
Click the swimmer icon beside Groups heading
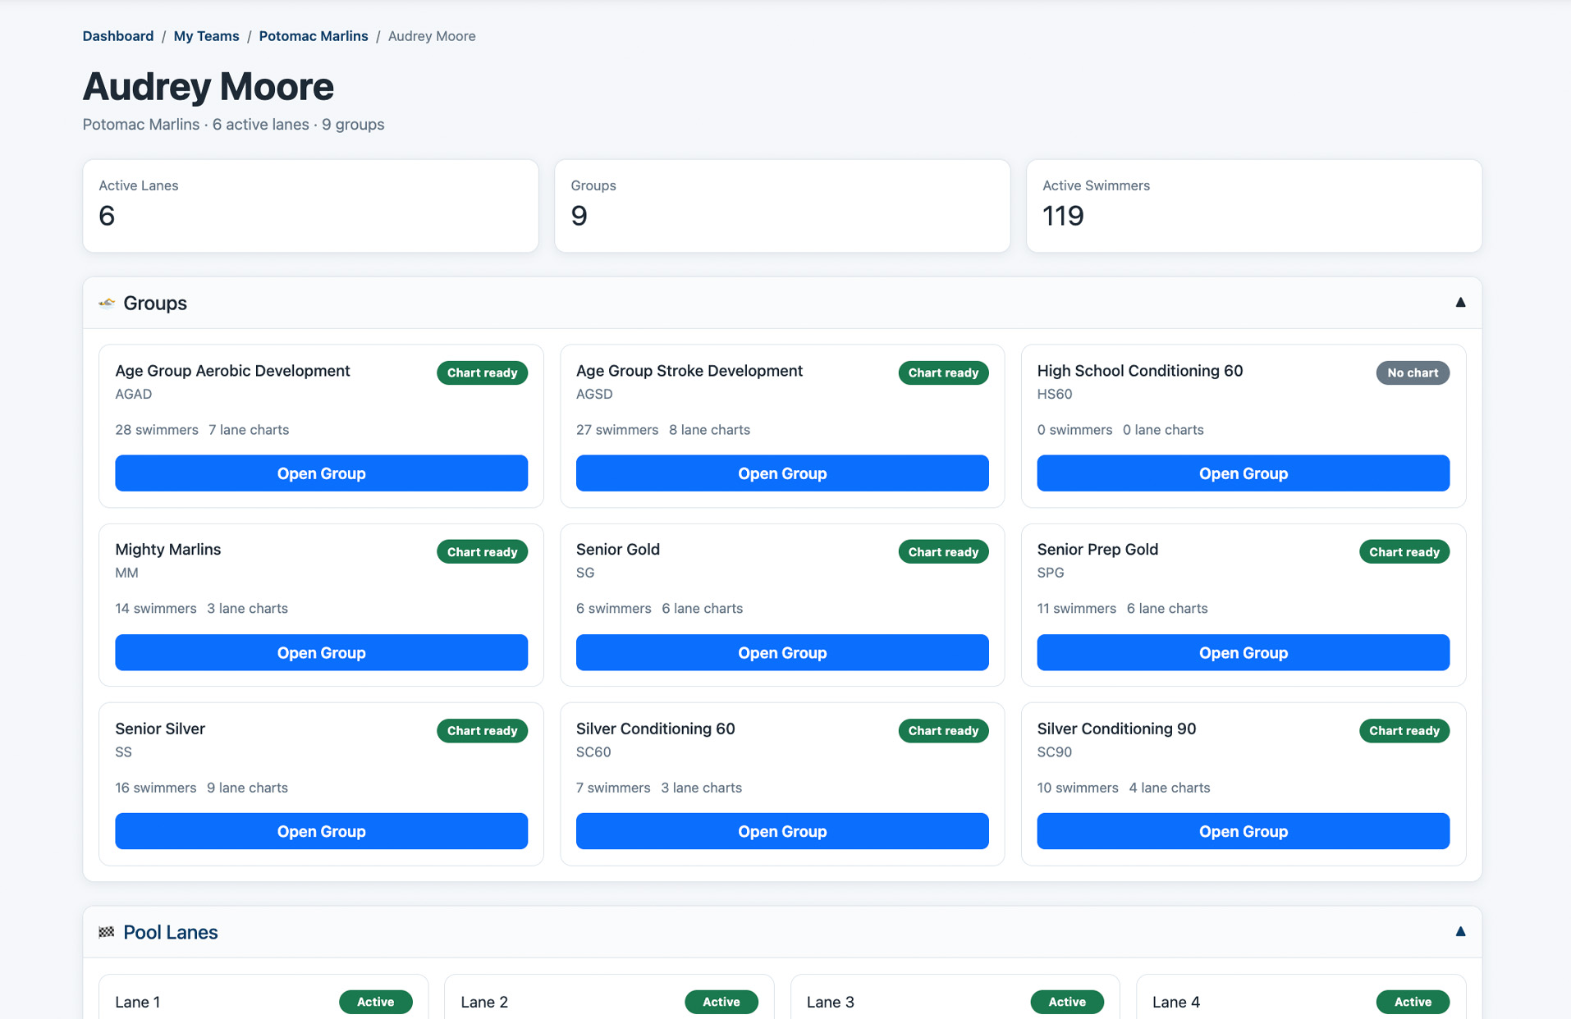(107, 304)
